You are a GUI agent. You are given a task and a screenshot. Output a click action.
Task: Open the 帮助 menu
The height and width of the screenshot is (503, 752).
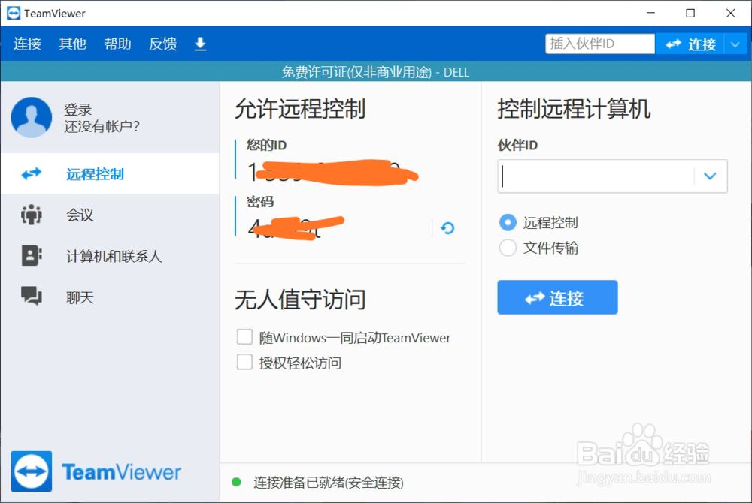pos(117,44)
